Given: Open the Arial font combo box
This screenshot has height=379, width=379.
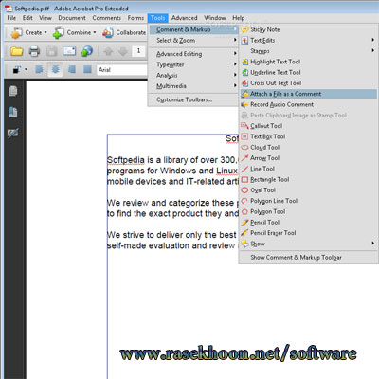Looking at the screenshot, I should click(x=122, y=70).
